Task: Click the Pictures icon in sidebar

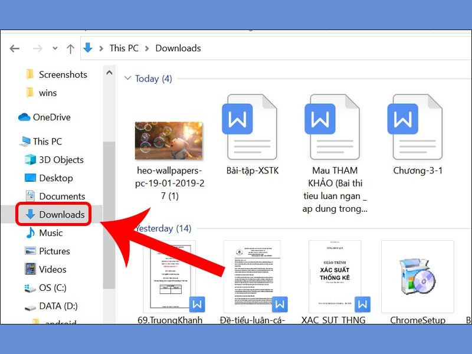Action: [30, 251]
